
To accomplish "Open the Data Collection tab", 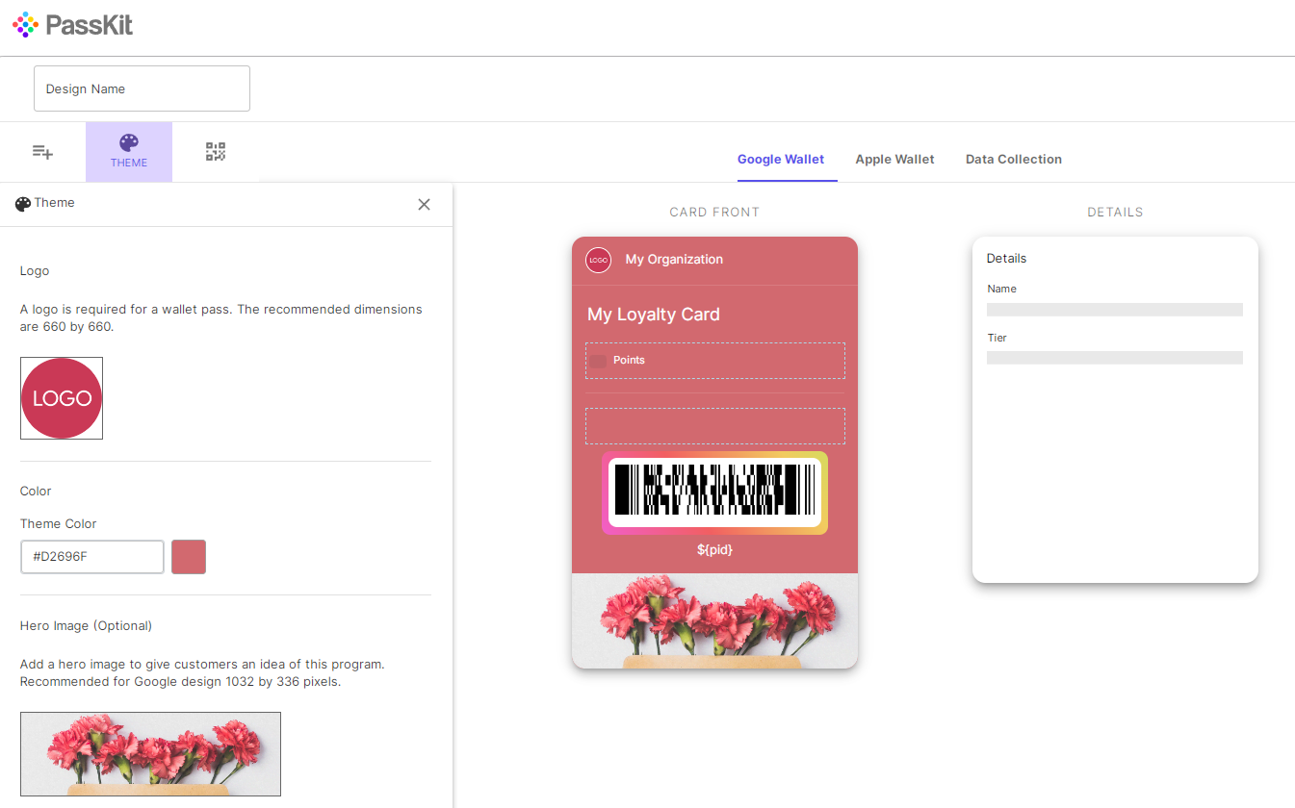I will pos(1013,160).
